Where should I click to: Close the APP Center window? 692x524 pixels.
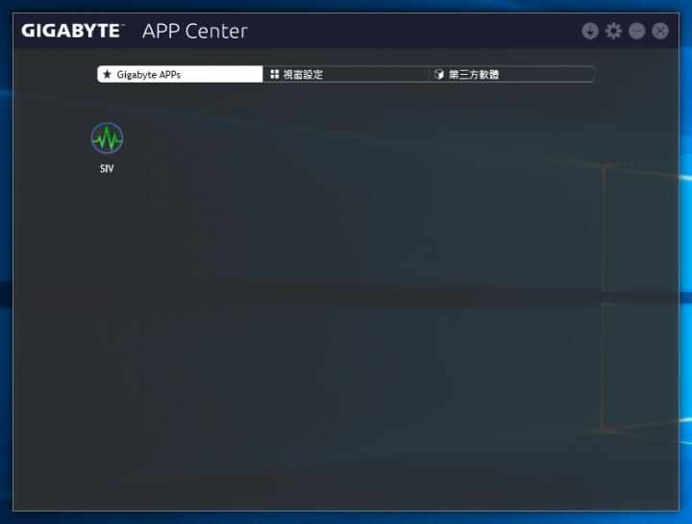pos(660,31)
